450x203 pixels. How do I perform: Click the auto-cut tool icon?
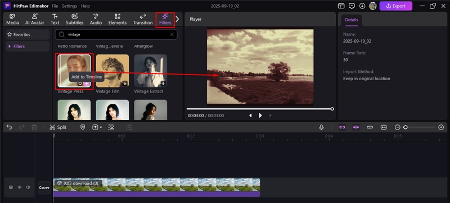click(111, 127)
